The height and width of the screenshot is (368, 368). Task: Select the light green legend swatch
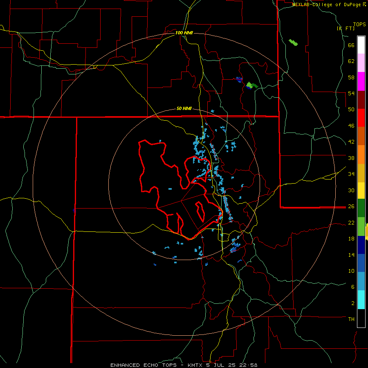pyautogui.click(x=361, y=227)
